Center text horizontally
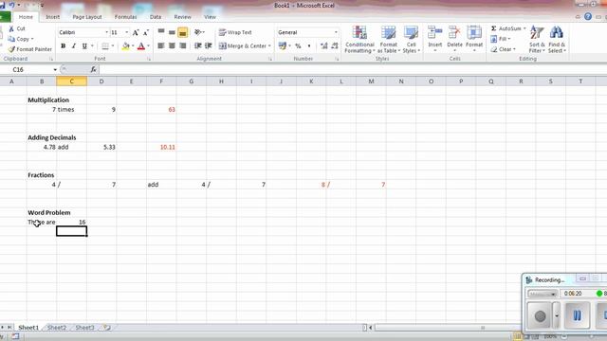Screen dimensions: 607x341 coord(172,46)
